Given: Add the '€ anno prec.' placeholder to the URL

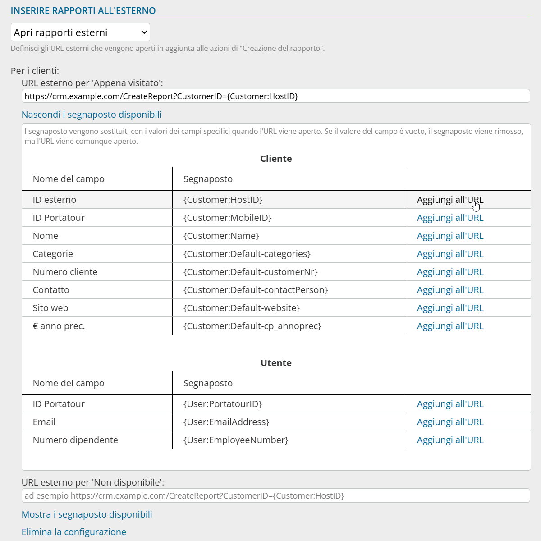Looking at the screenshot, I should coord(450,326).
